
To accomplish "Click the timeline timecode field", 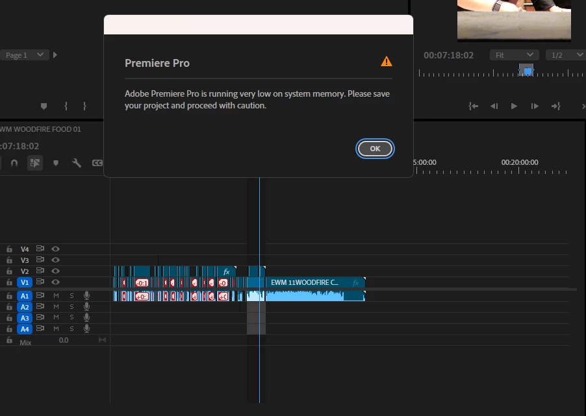I will coord(19,146).
